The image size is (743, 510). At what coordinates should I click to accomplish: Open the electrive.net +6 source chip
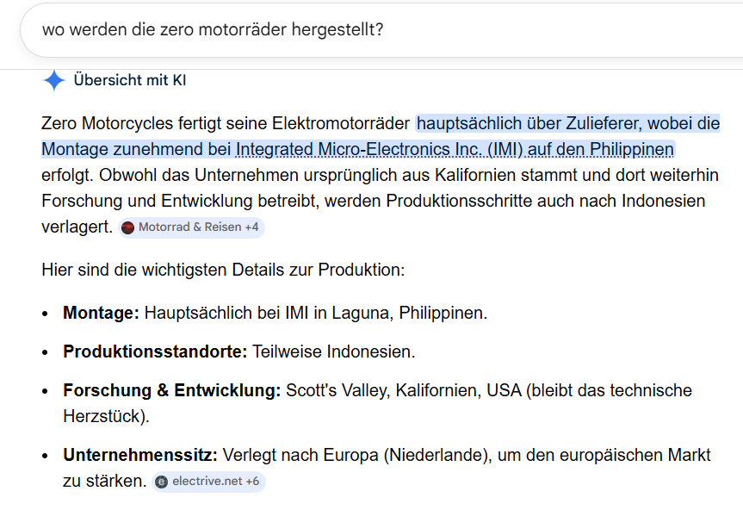(208, 482)
